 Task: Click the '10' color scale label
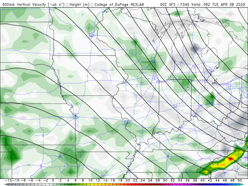(90, 180)
